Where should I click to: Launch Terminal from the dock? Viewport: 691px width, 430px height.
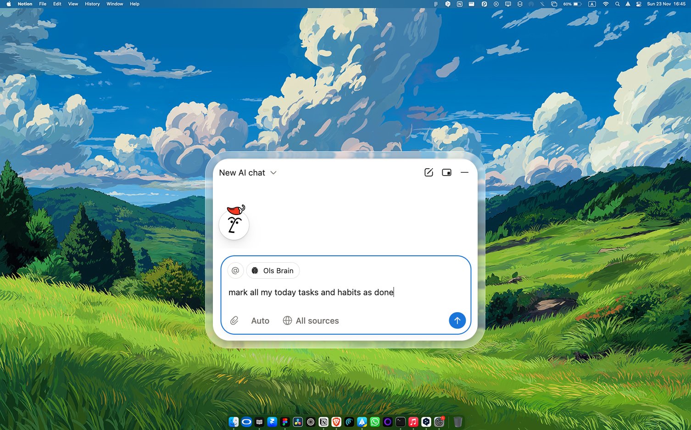[401, 422]
